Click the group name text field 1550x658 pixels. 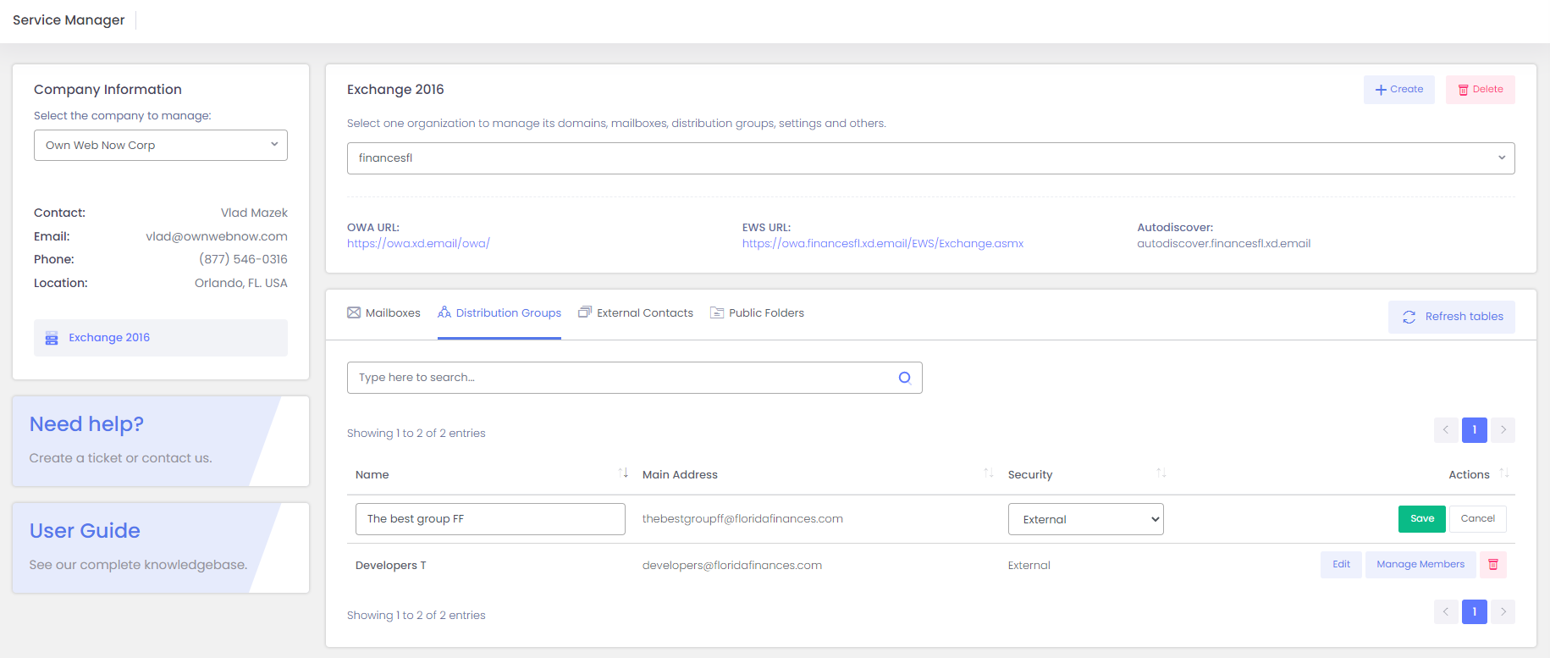tap(490, 519)
